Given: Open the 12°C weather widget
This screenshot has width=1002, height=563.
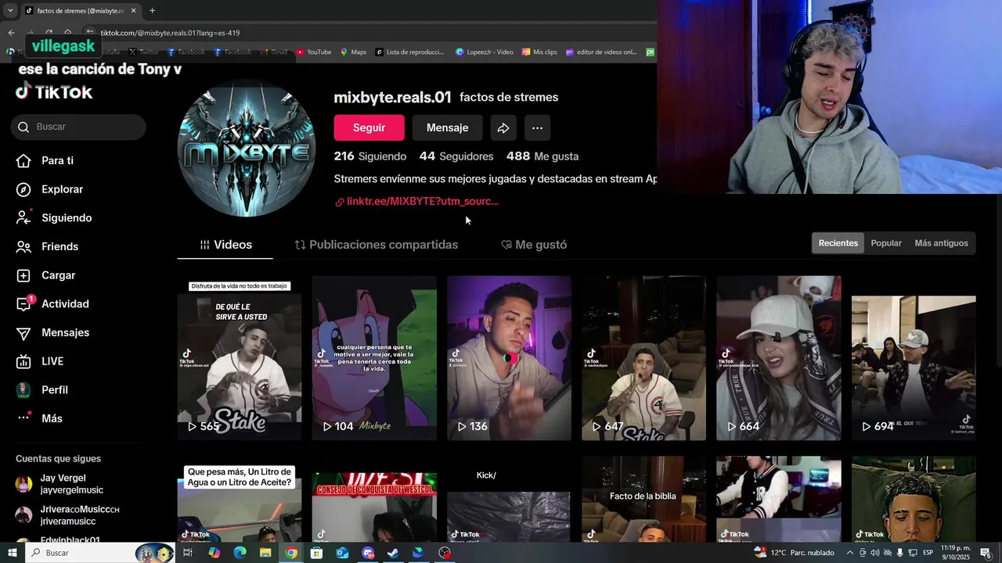Looking at the screenshot, I should 795,553.
